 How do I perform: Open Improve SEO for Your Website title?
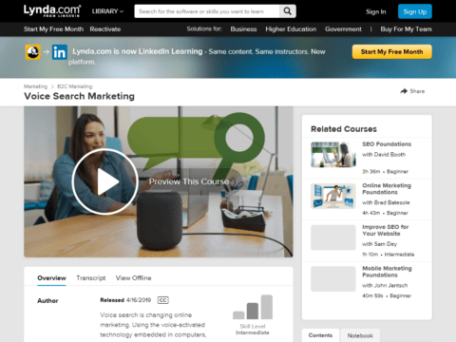(x=386, y=230)
